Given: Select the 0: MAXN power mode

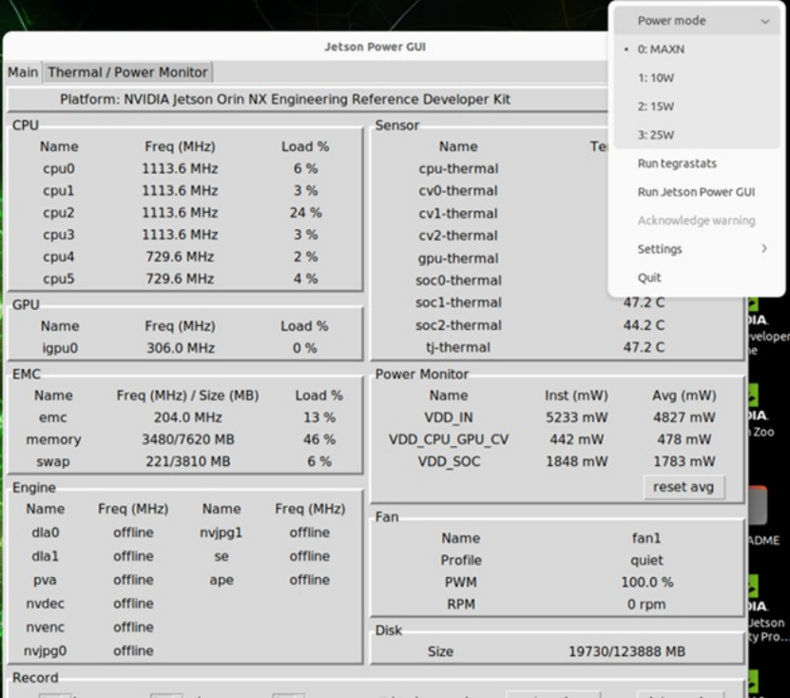Looking at the screenshot, I should (x=661, y=49).
